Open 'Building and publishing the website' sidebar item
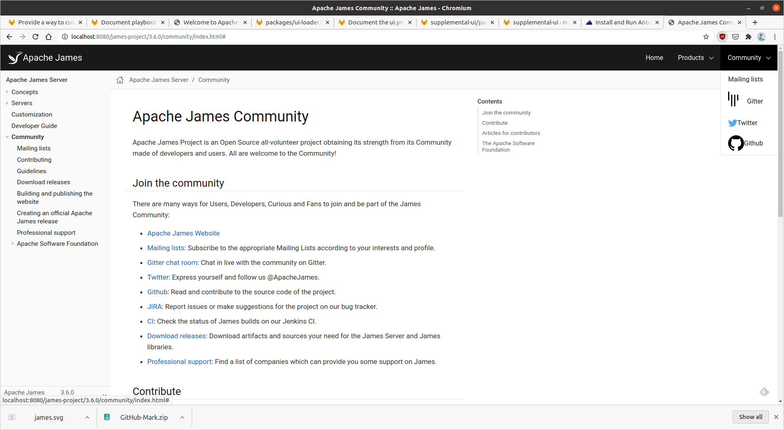The width and height of the screenshot is (784, 430). [55, 198]
